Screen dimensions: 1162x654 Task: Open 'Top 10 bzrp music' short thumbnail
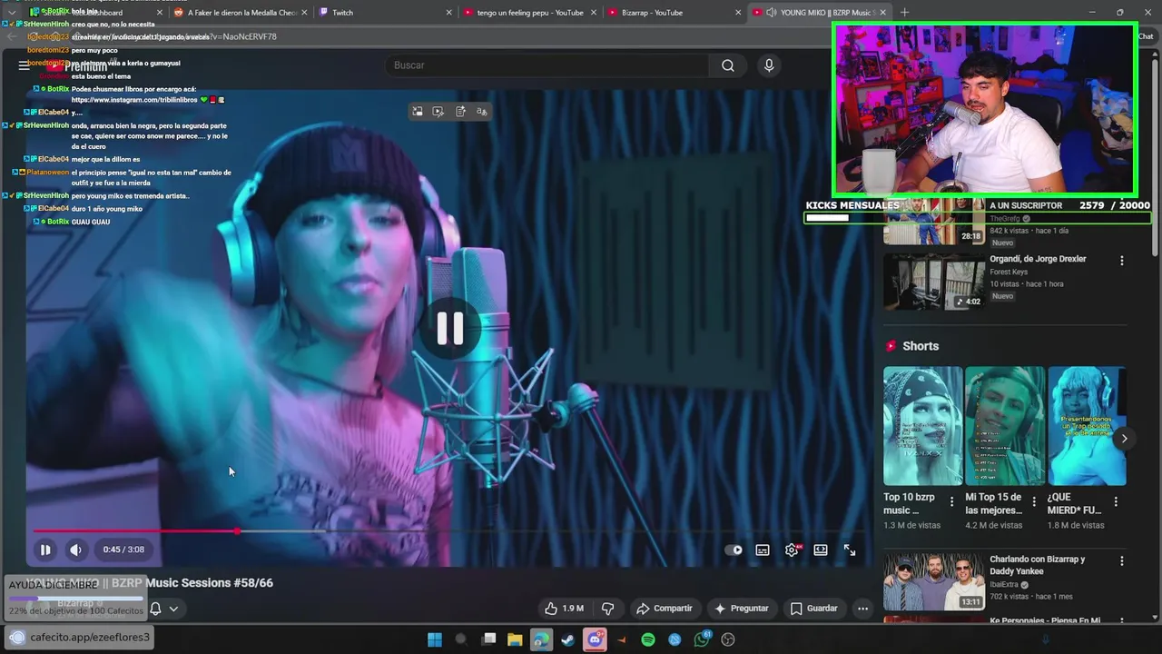pyautogui.click(x=923, y=426)
